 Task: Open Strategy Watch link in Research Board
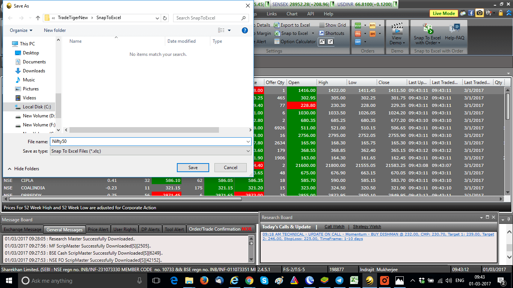tap(367, 226)
